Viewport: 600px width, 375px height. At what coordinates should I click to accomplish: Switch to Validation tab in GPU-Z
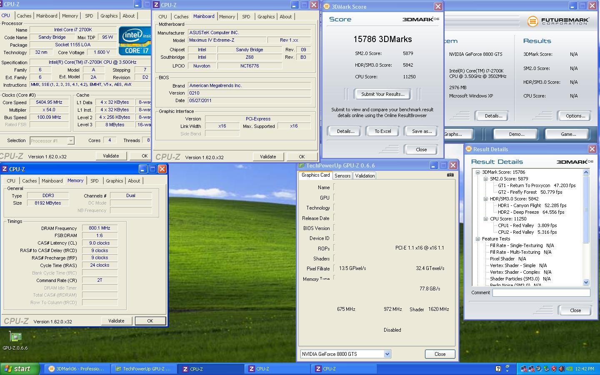click(x=365, y=176)
